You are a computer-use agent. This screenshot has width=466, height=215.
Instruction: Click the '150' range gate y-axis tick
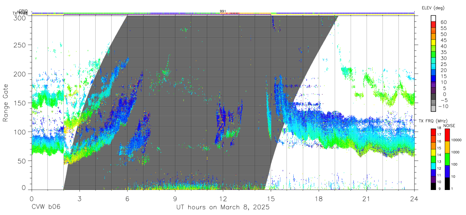(x=20, y=103)
